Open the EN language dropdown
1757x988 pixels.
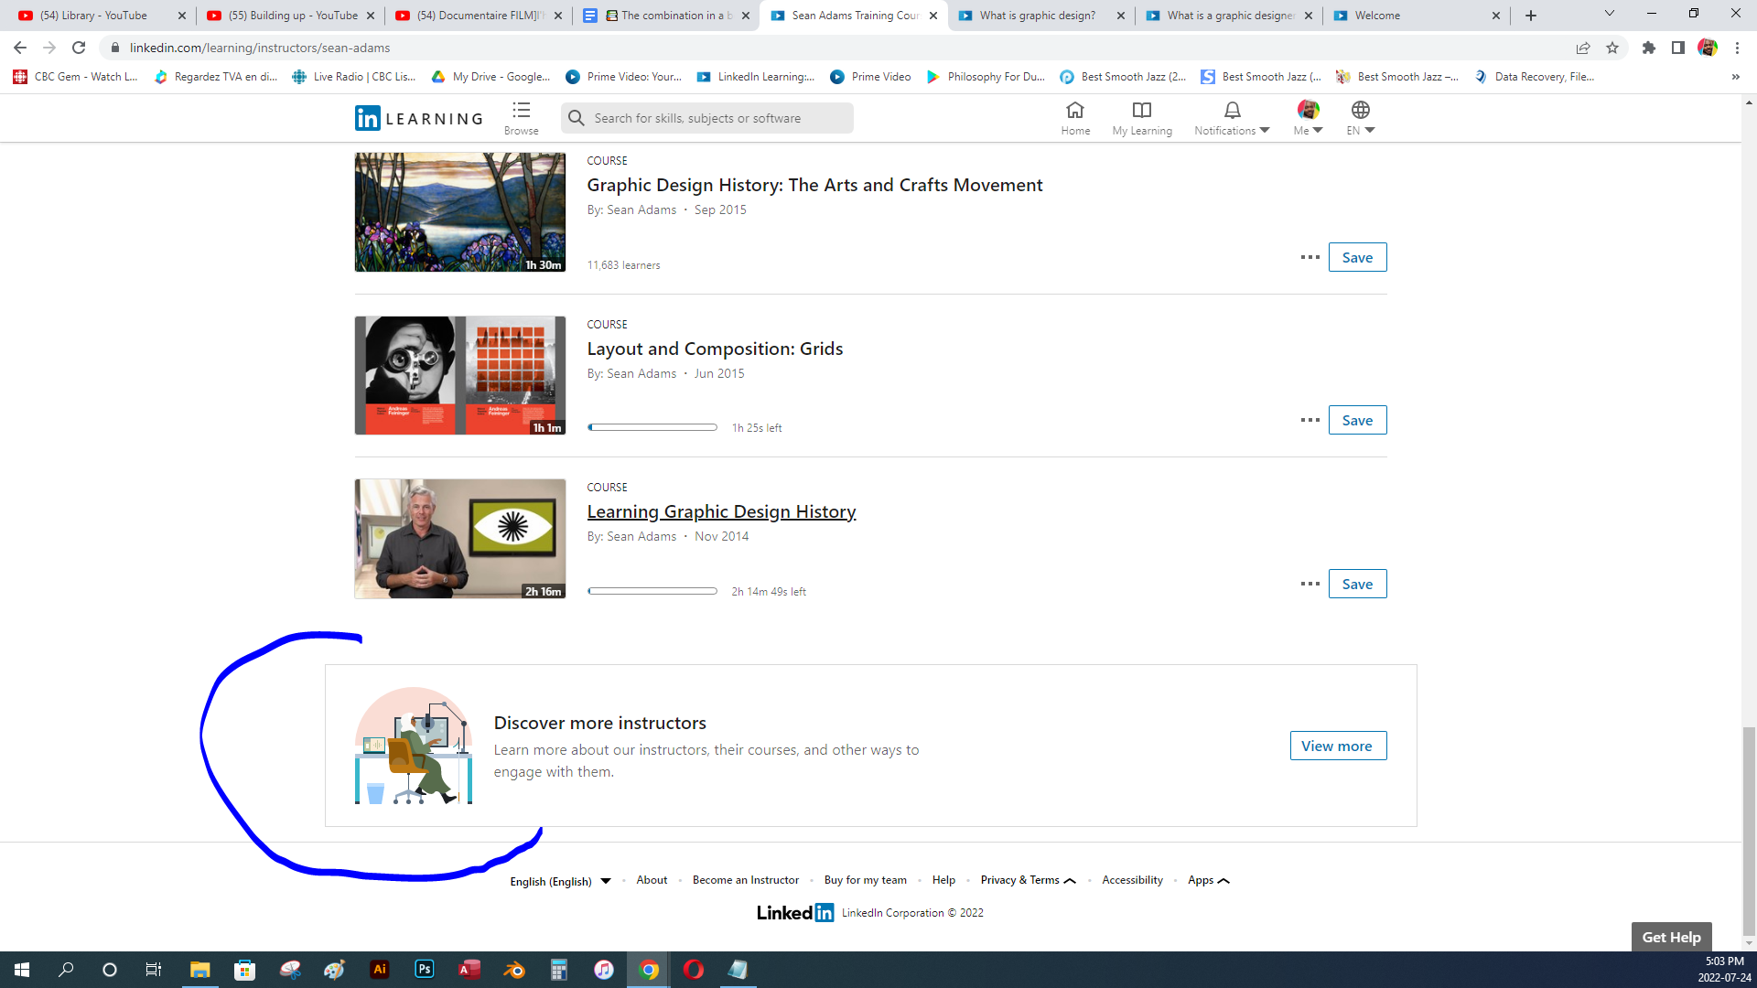1360,118
